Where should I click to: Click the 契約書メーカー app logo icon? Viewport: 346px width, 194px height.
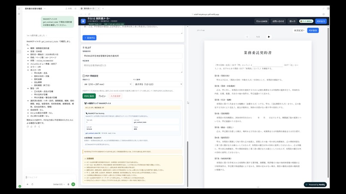click(83, 21)
